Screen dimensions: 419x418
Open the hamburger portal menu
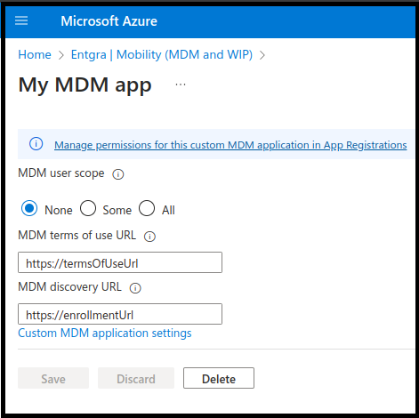pyautogui.click(x=21, y=21)
